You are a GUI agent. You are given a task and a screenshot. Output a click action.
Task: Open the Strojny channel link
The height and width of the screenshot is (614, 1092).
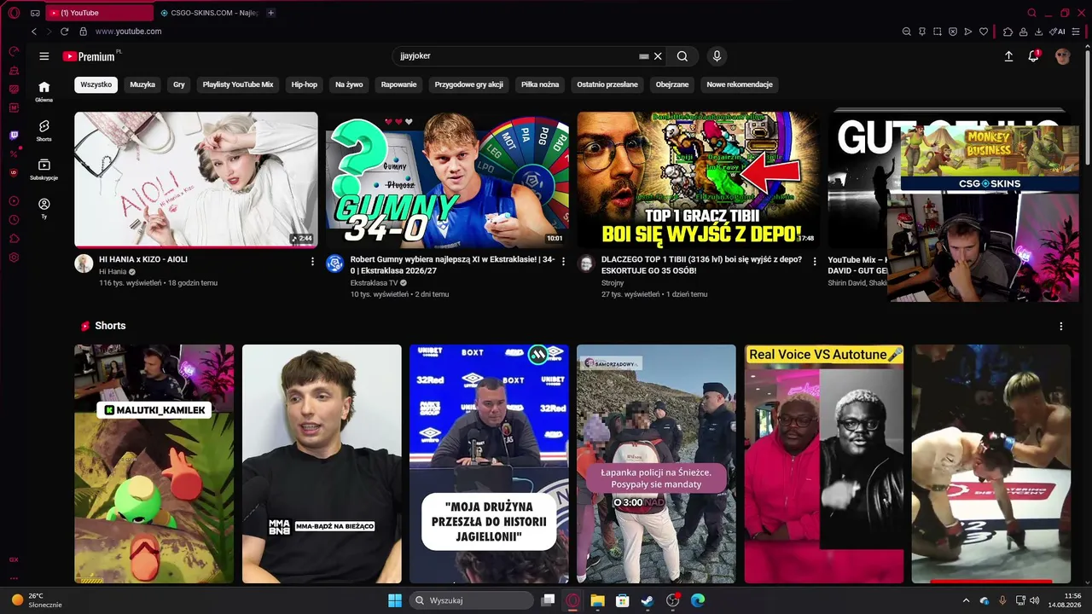(613, 282)
